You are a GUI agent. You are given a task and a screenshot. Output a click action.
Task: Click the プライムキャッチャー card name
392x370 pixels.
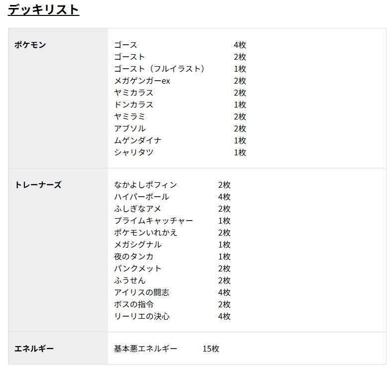point(153,221)
